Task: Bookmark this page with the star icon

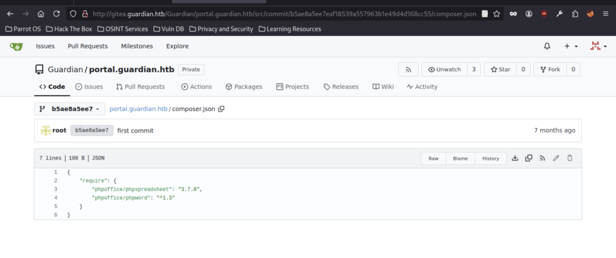Action: 497,13
